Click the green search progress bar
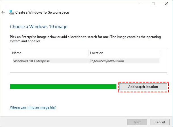The image size is (173, 127). 63,86
